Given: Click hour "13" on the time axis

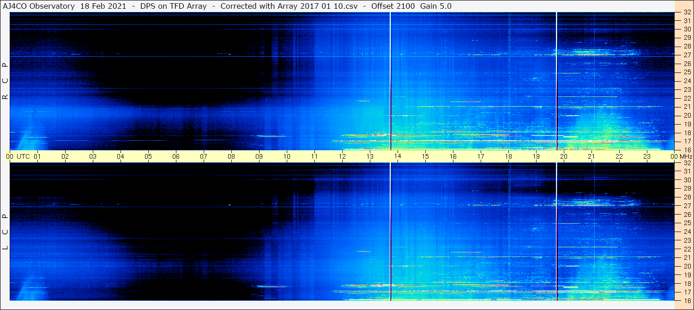Looking at the screenshot, I should (370, 157).
